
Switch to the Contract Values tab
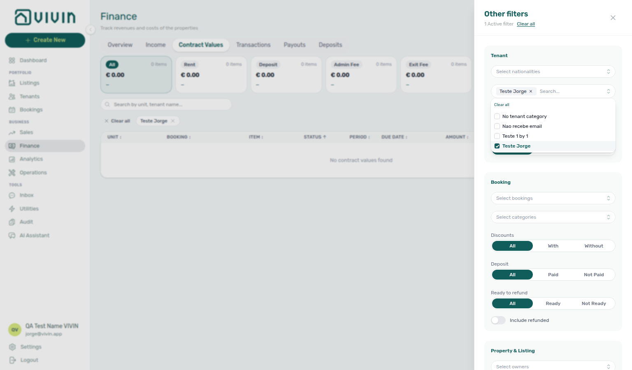pyautogui.click(x=201, y=45)
